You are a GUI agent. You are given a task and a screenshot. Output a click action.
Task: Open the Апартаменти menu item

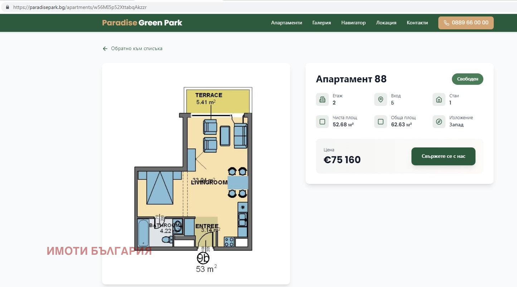pos(286,23)
